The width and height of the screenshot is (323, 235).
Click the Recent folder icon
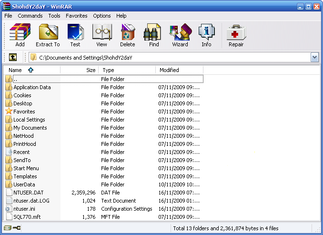tap(9, 152)
